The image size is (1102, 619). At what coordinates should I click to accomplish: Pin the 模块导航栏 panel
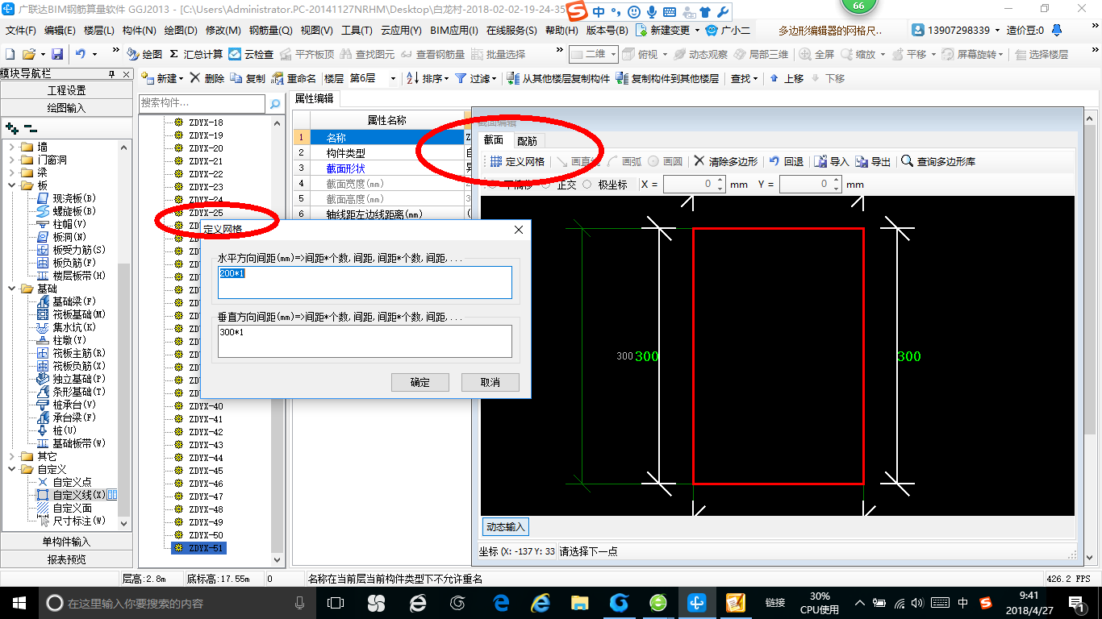click(x=111, y=74)
